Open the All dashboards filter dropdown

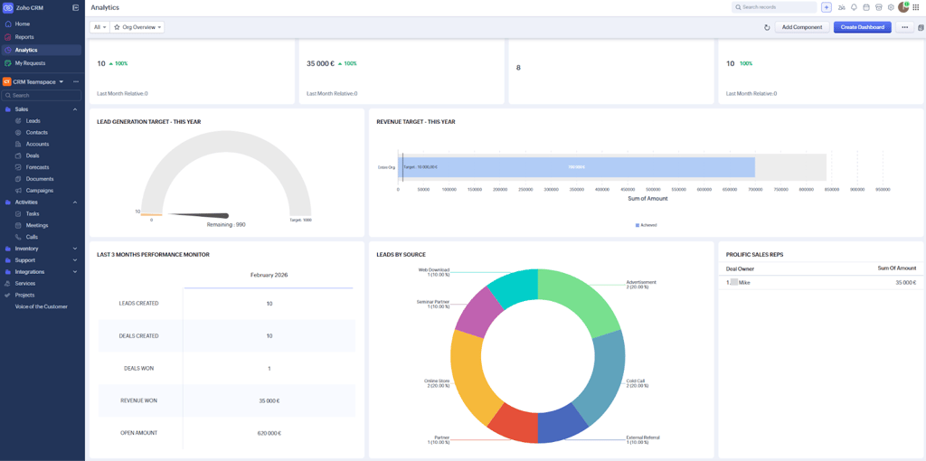99,27
